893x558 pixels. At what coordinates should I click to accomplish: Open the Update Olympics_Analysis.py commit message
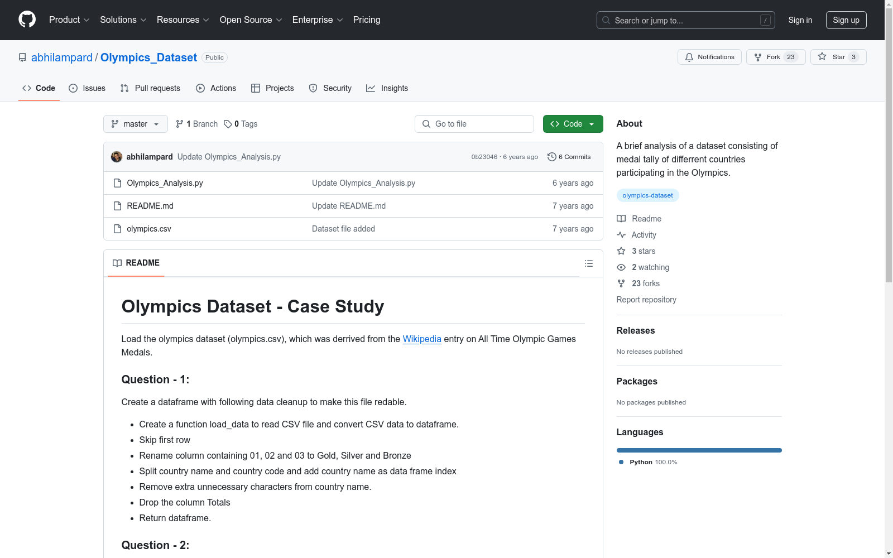click(229, 157)
